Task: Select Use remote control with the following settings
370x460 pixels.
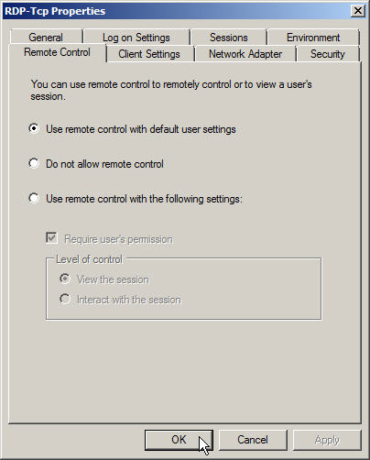Action: (136, 199)
